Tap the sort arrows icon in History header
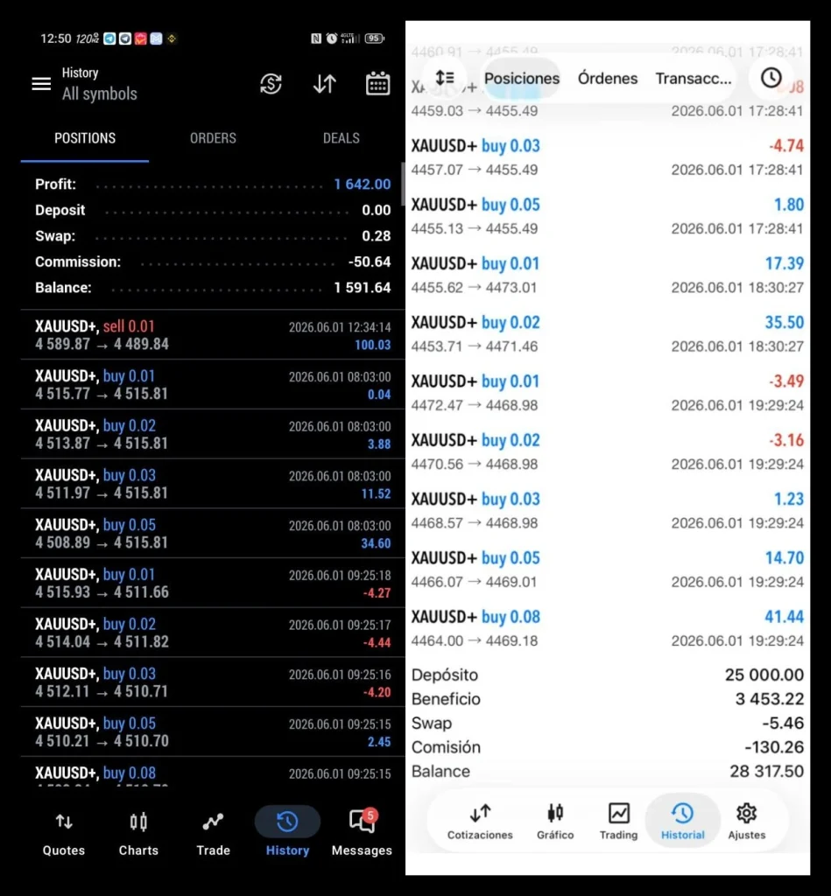This screenshot has height=896, width=831. 325,84
